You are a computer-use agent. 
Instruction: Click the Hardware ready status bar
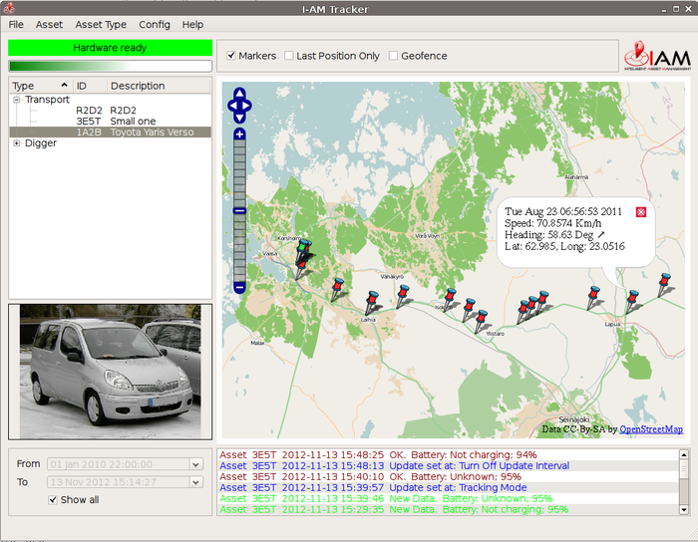pos(110,48)
